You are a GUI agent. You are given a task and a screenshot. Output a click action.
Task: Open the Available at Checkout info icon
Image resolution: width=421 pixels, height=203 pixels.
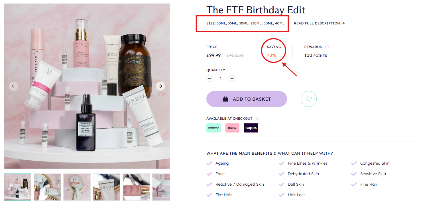[257, 118]
